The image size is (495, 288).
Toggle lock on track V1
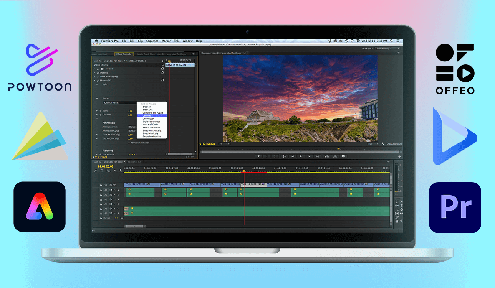101,185
